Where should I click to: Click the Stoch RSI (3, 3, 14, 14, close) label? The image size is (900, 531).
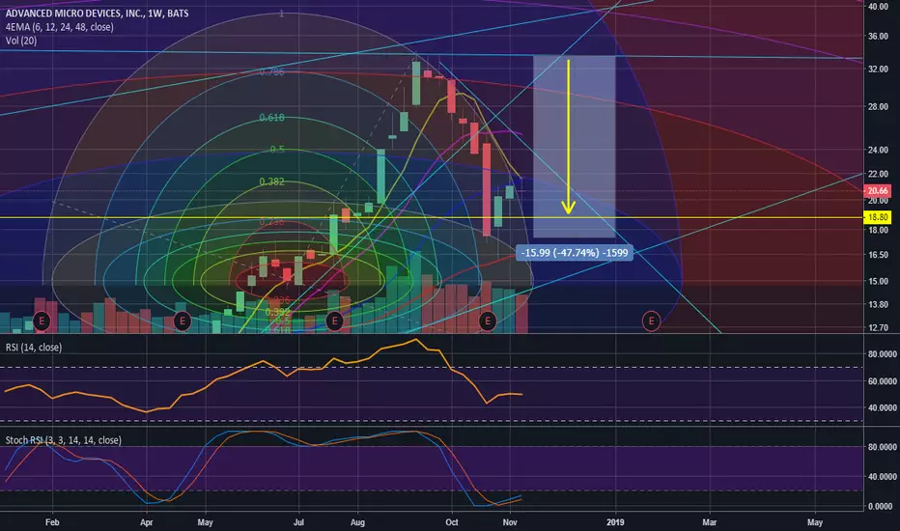click(63, 440)
